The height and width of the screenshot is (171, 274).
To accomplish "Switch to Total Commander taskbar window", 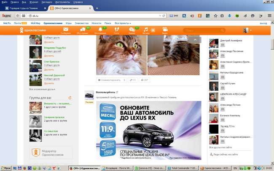I will click(x=183, y=168).
